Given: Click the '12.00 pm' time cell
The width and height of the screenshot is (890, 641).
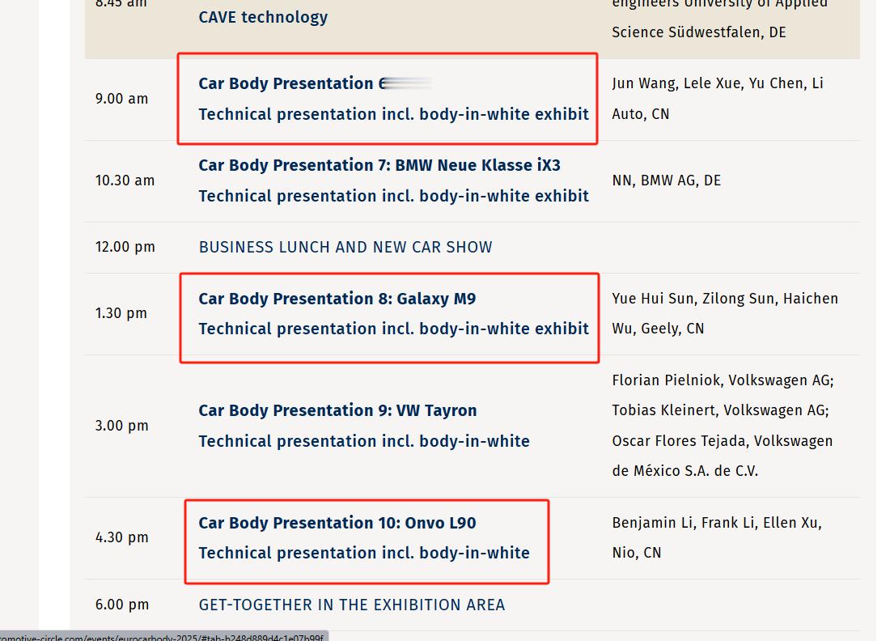Looking at the screenshot, I should pyautogui.click(x=125, y=247).
